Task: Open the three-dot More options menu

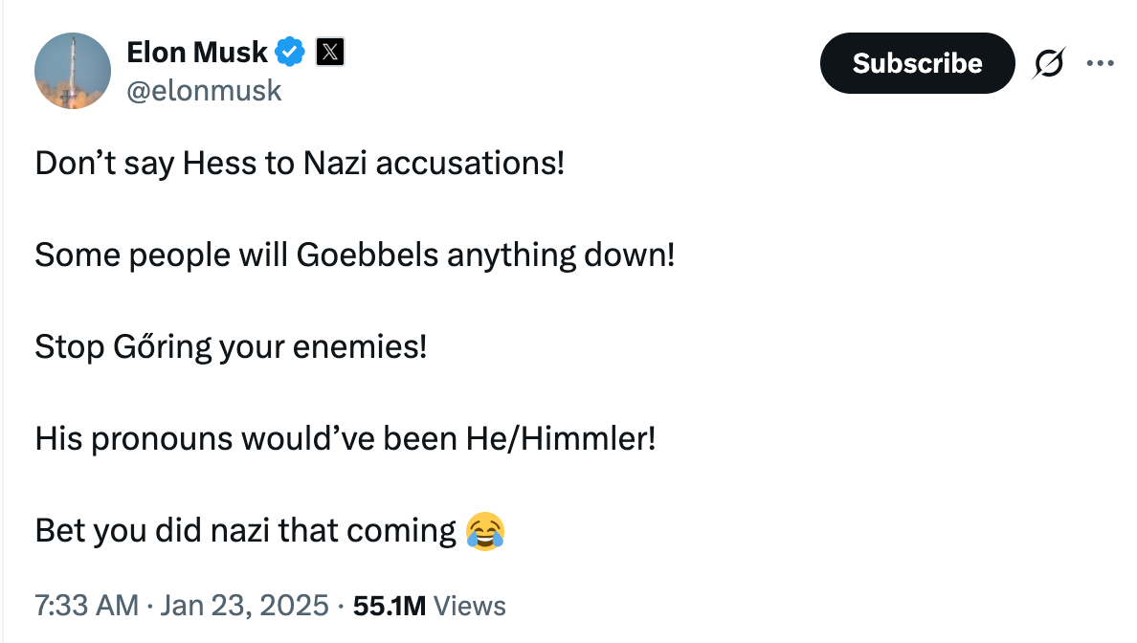Action: pyautogui.click(x=1100, y=63)
